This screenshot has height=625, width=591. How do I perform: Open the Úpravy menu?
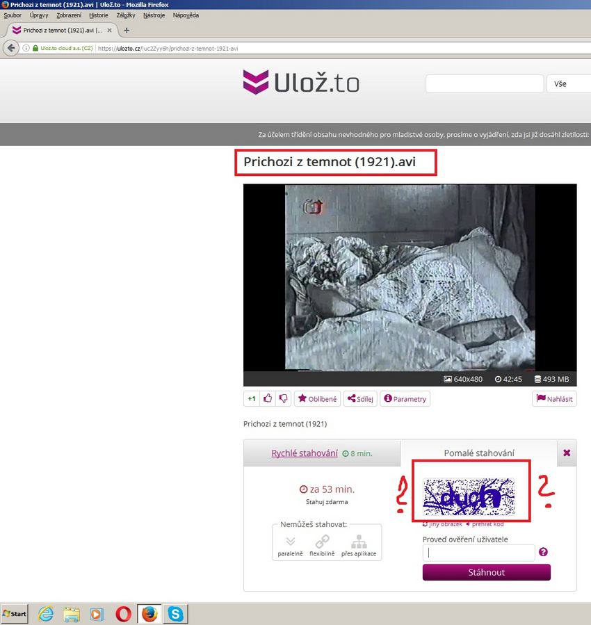[x=39, y=15]
